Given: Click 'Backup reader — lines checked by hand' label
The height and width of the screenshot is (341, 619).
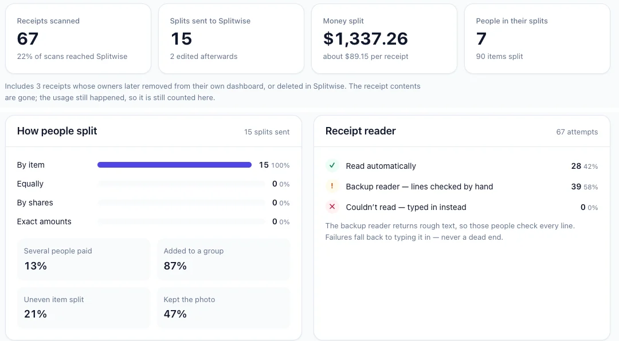Looking at the screenshot, I should click(419, 187).
